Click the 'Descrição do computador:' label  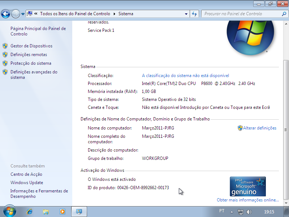click(x=113, y=150)
